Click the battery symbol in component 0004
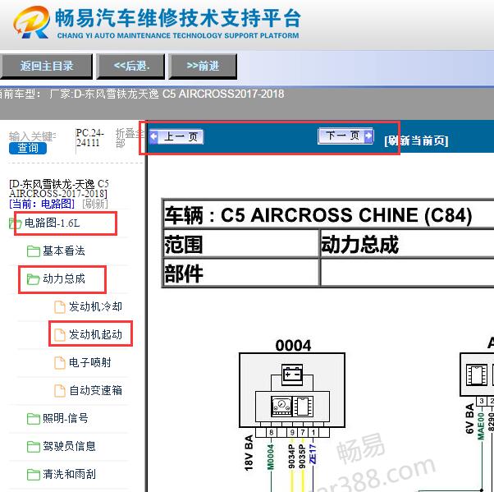 pos(292,375)
